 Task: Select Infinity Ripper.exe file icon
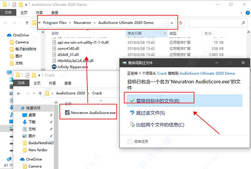pos(54,67)
